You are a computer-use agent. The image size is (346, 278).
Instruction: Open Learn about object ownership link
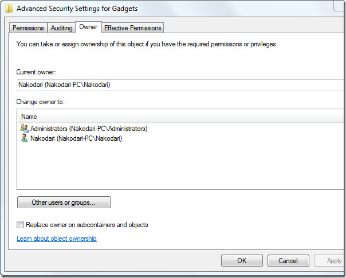57,239
